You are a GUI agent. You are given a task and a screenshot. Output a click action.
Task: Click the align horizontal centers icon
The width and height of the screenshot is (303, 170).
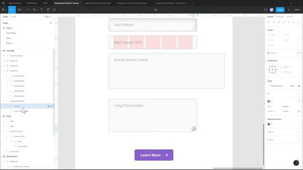click(274, 22)
